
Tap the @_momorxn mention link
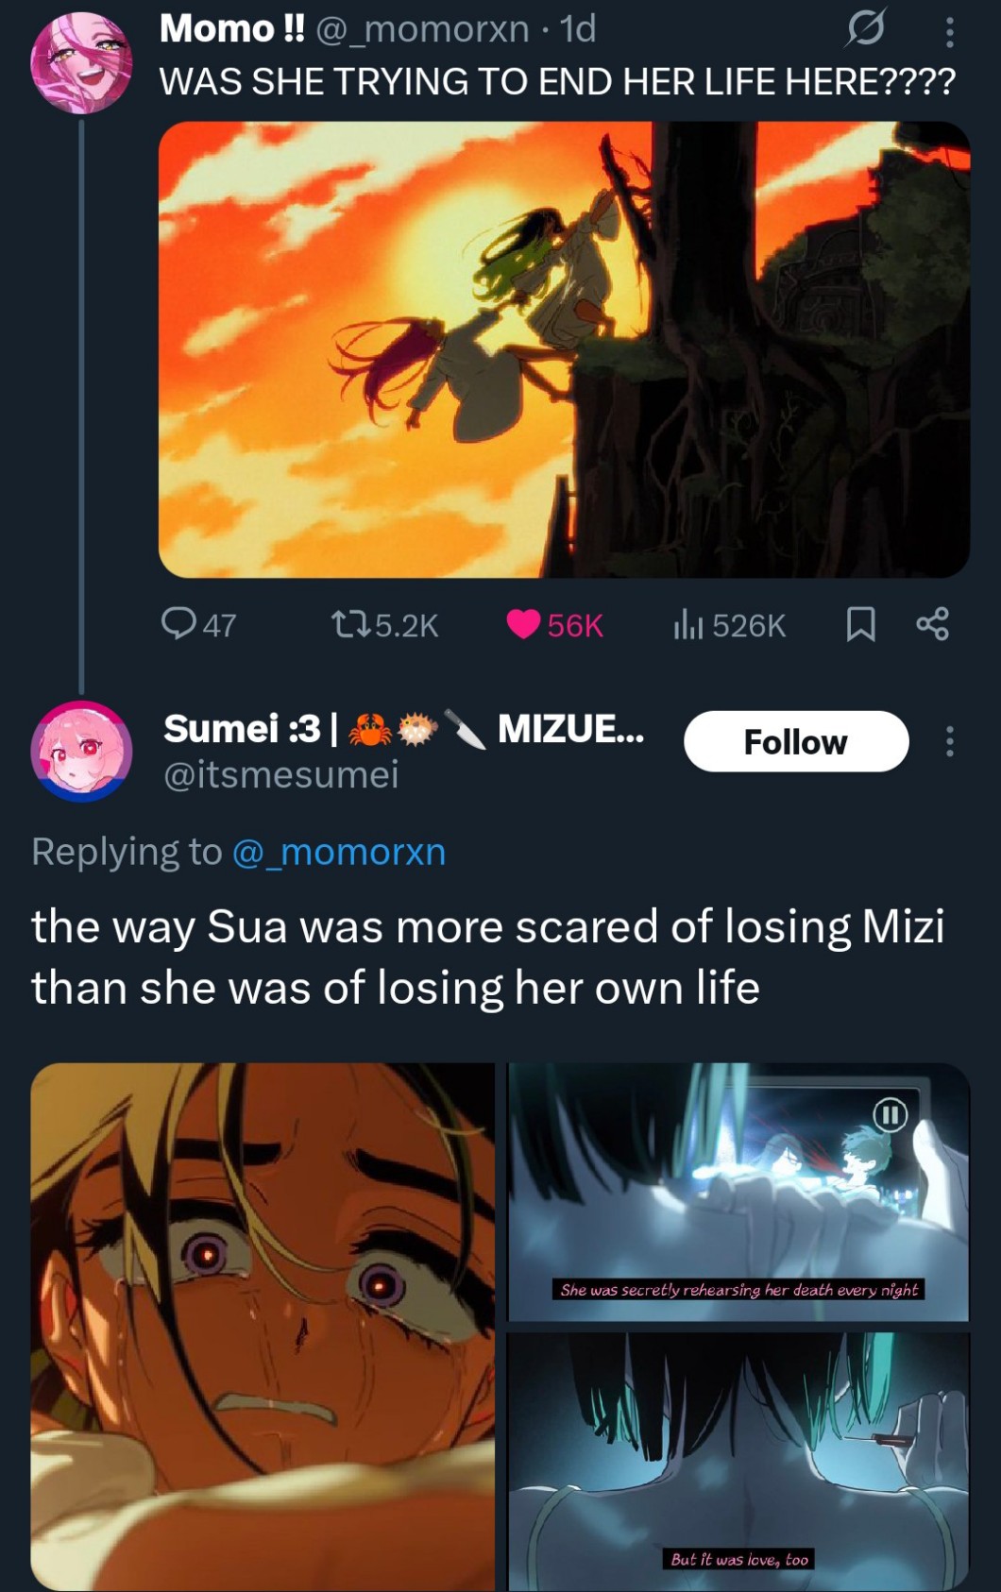point(338,853)
